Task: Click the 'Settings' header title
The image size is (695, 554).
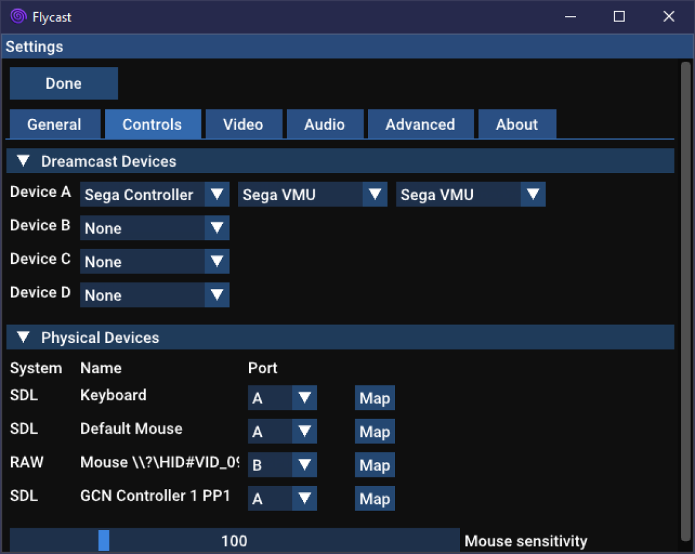Action: [x=35, y=46]
